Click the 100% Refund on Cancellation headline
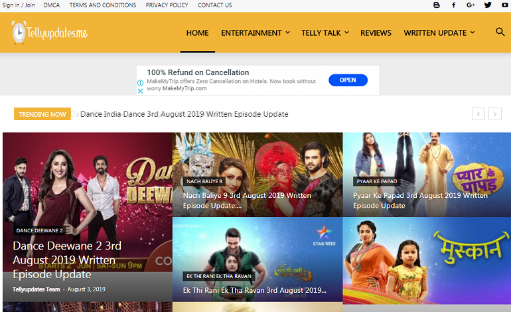Image resolution: width=511 pixels, height=312 pixels. [x=198, y=72]
